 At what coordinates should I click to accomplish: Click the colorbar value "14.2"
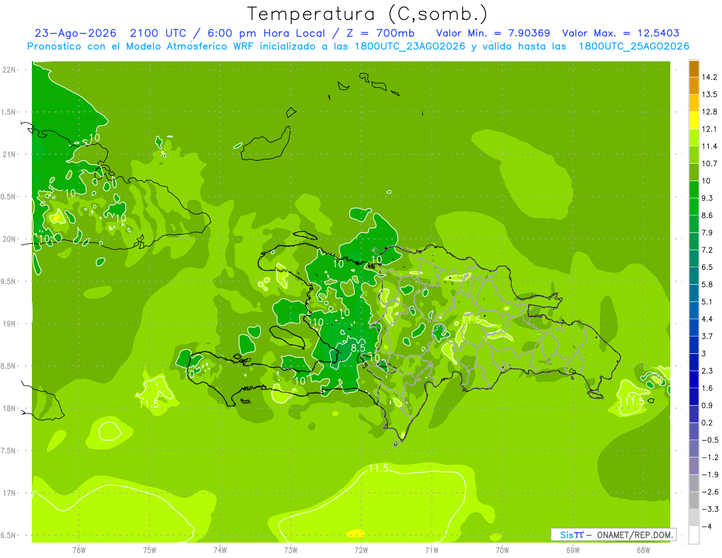click(x=710, y=78)
